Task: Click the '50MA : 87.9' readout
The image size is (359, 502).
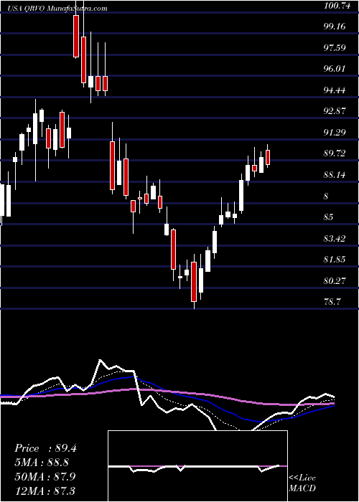Action: coord(45,477)
